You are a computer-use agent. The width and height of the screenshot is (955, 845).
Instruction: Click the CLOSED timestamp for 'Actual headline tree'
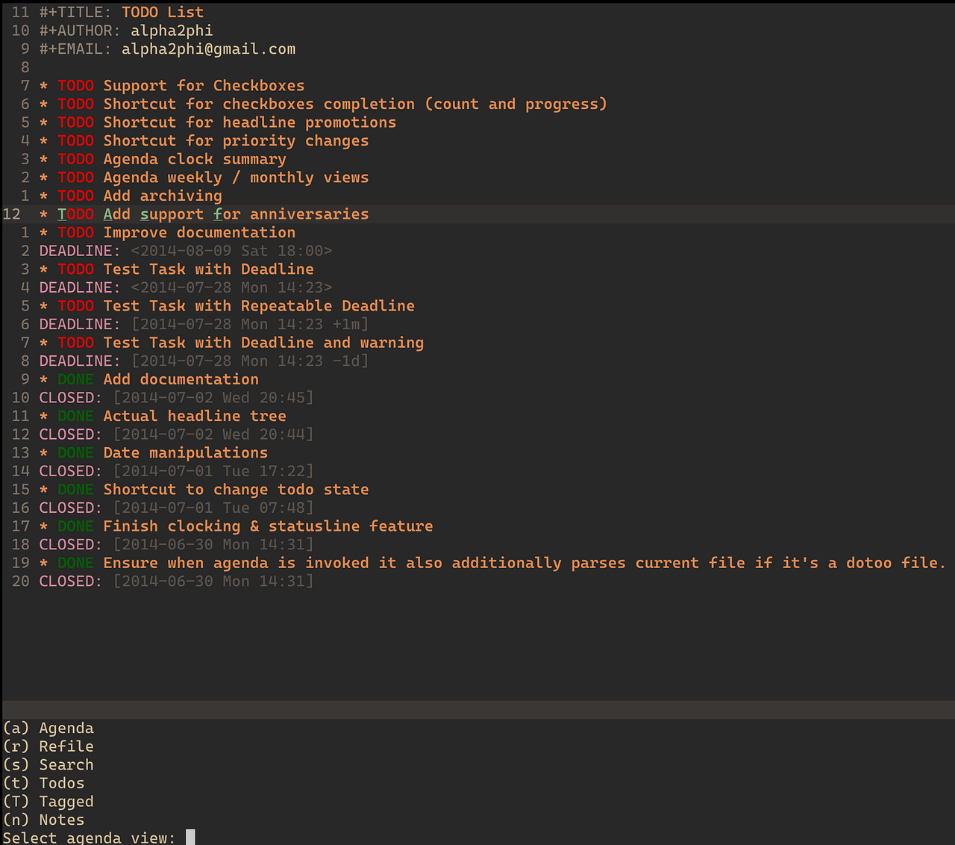click(x=213, y=434)
